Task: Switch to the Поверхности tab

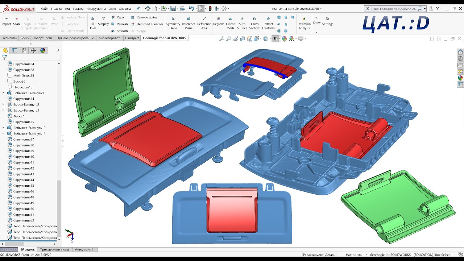Action: [x=42, y=38]
